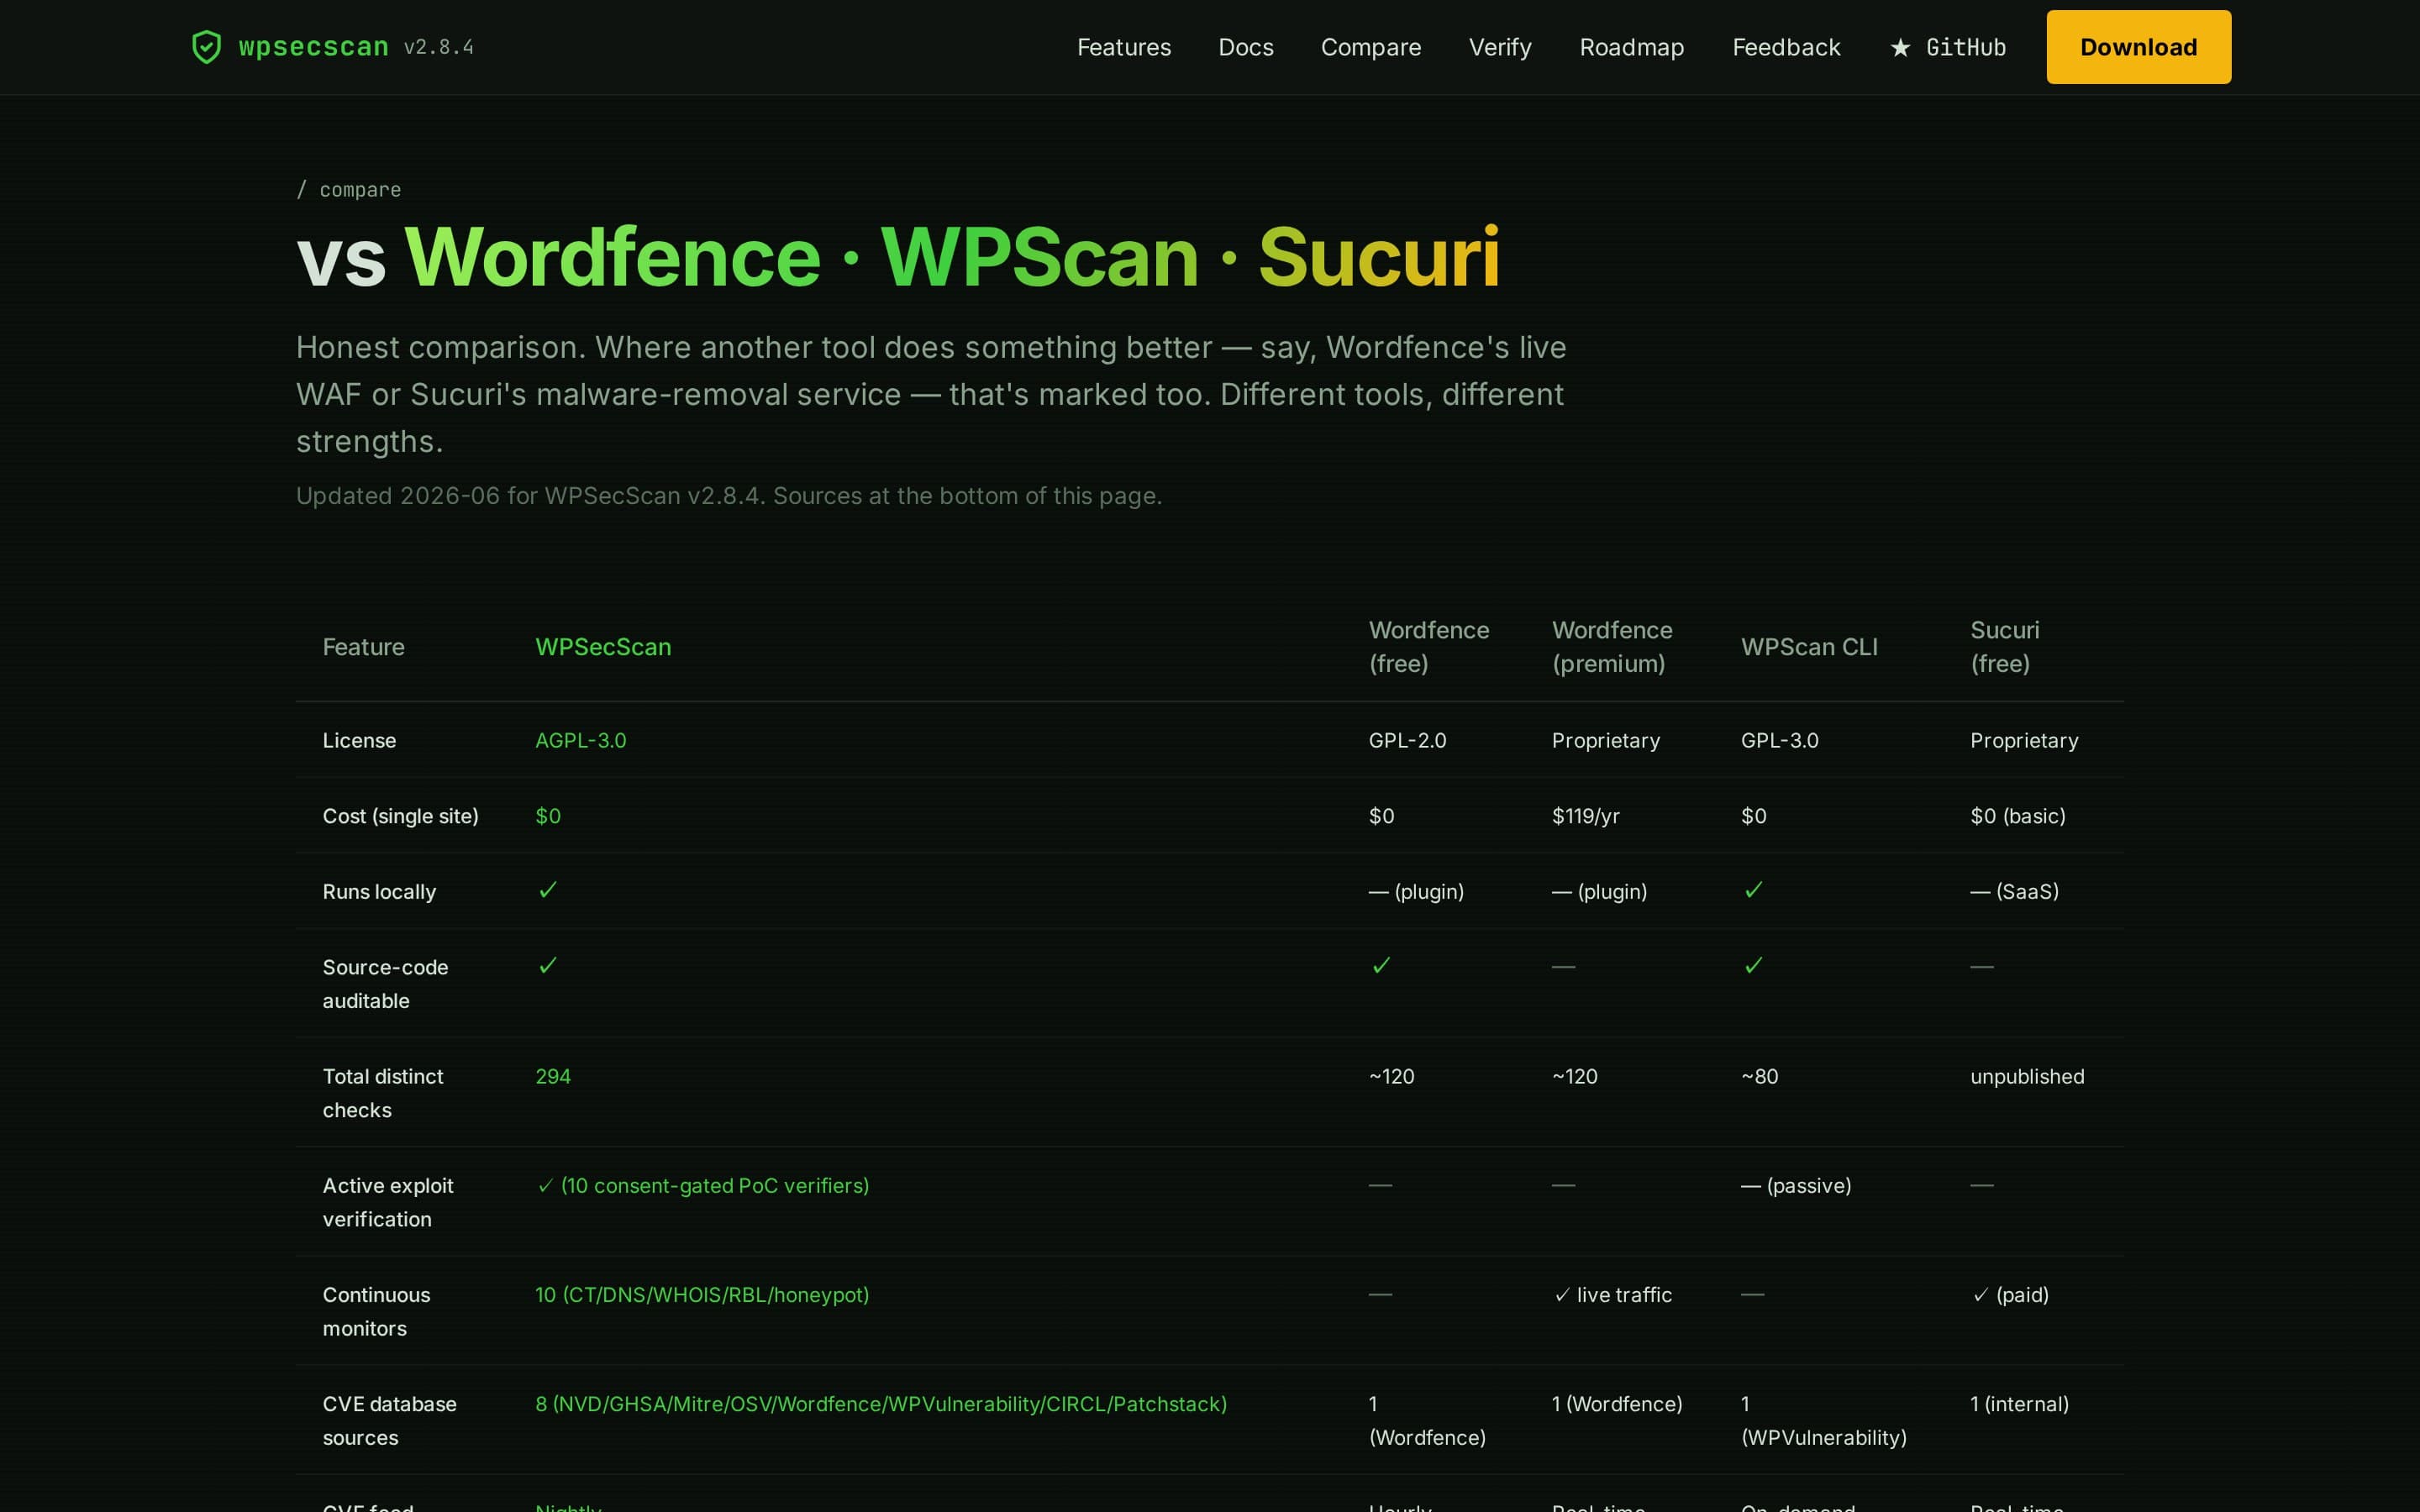Click the 'Wordfence (free)' column header

coord(1428,647)
